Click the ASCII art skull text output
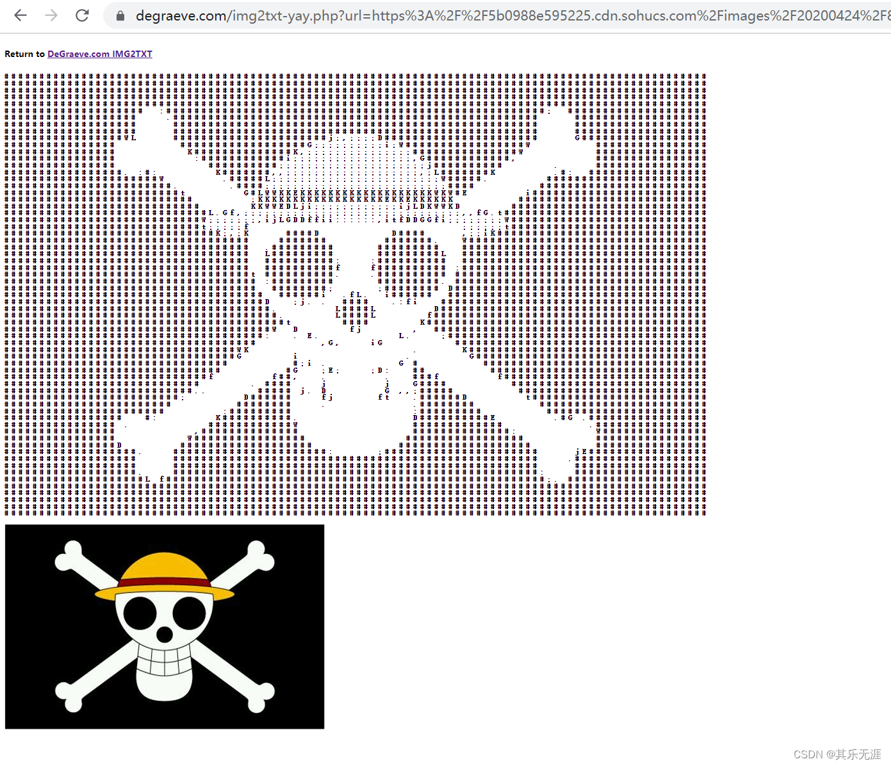Screen dimensions: 891x766 click(x=356, y=295)
